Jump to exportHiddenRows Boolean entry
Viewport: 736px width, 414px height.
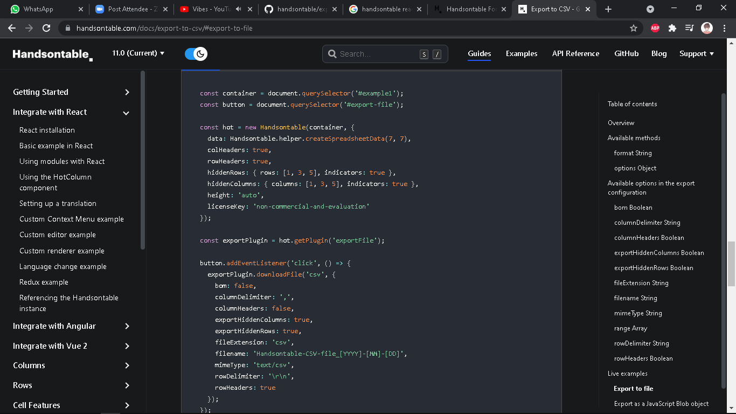pos(654,268)
